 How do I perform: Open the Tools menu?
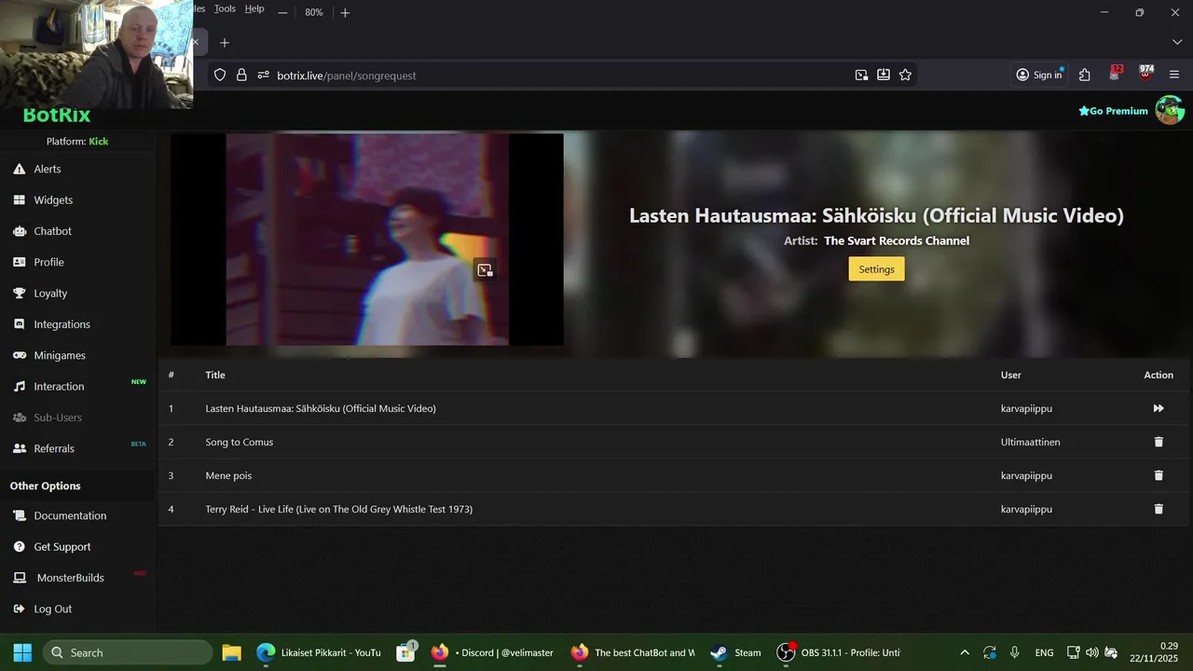(225, 8)
